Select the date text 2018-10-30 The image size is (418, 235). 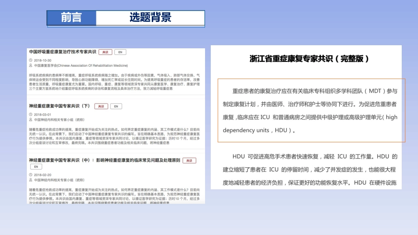click(x=43, y=61)
